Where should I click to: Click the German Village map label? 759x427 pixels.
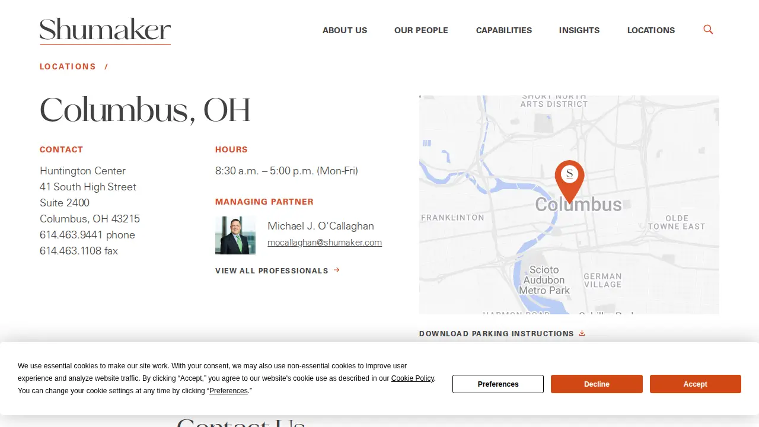click(x=602, y=280)
